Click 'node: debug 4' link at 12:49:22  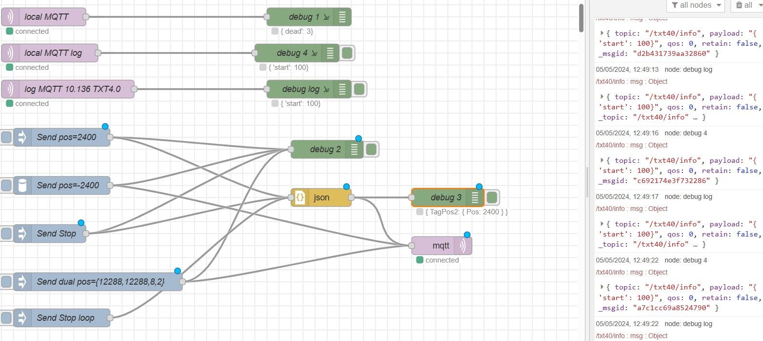click(686, 260)
